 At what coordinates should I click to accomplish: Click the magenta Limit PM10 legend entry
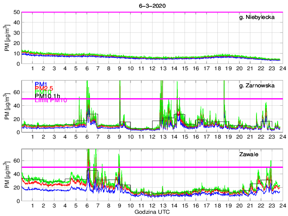(51, 100)
